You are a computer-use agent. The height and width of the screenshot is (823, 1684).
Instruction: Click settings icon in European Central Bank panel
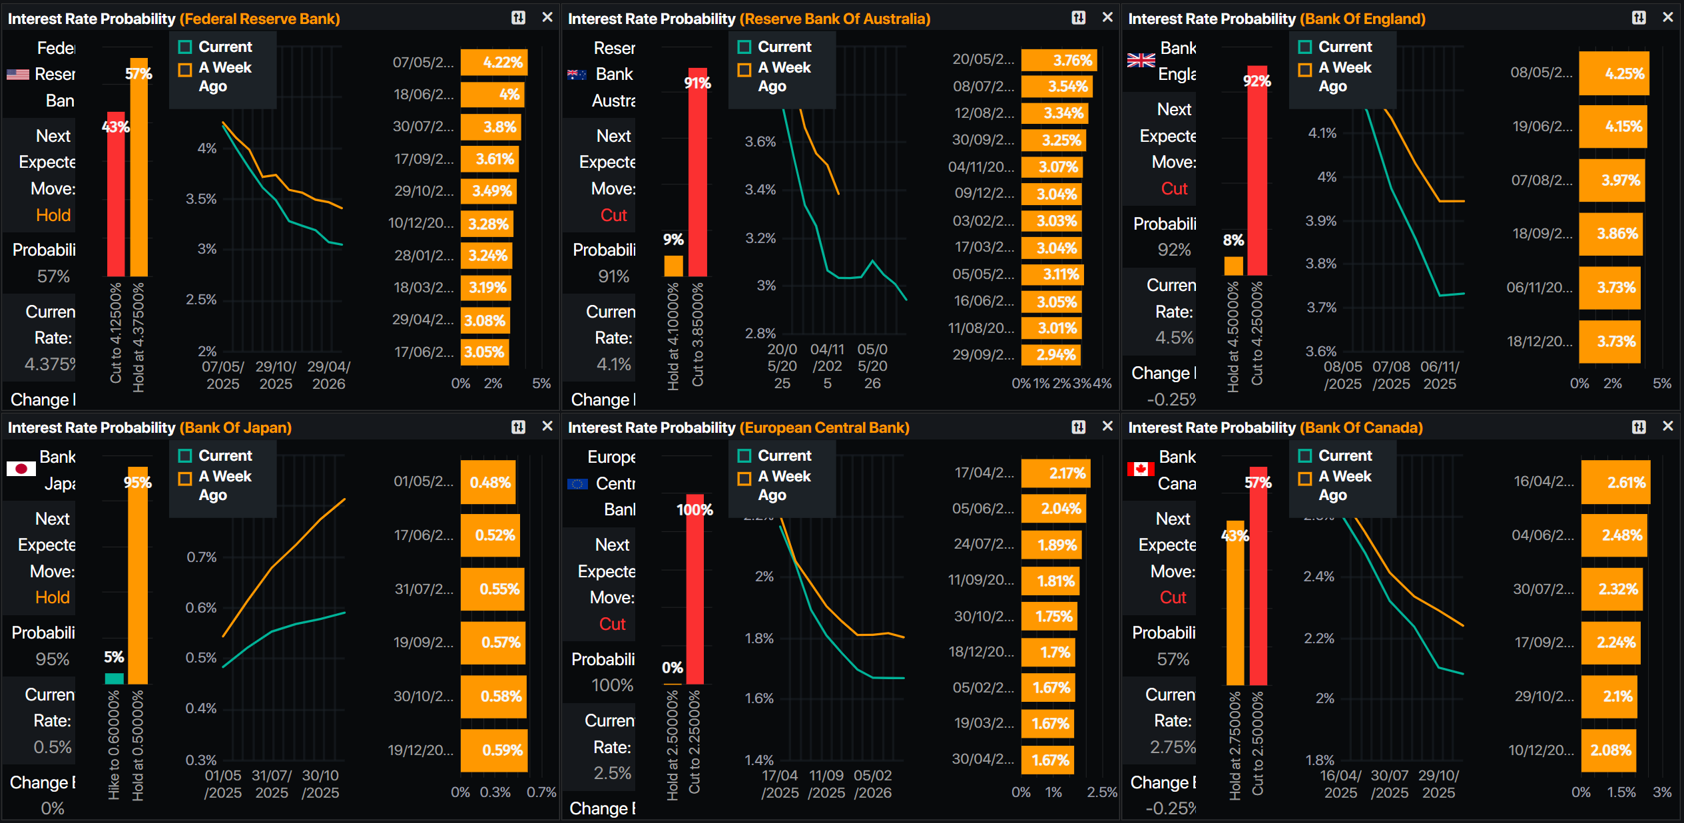pos(1078,427)
